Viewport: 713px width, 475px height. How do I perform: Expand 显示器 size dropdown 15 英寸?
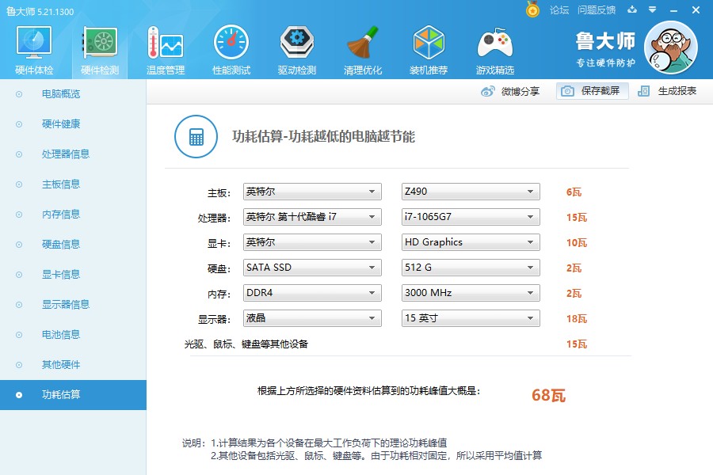click(471, 318)
